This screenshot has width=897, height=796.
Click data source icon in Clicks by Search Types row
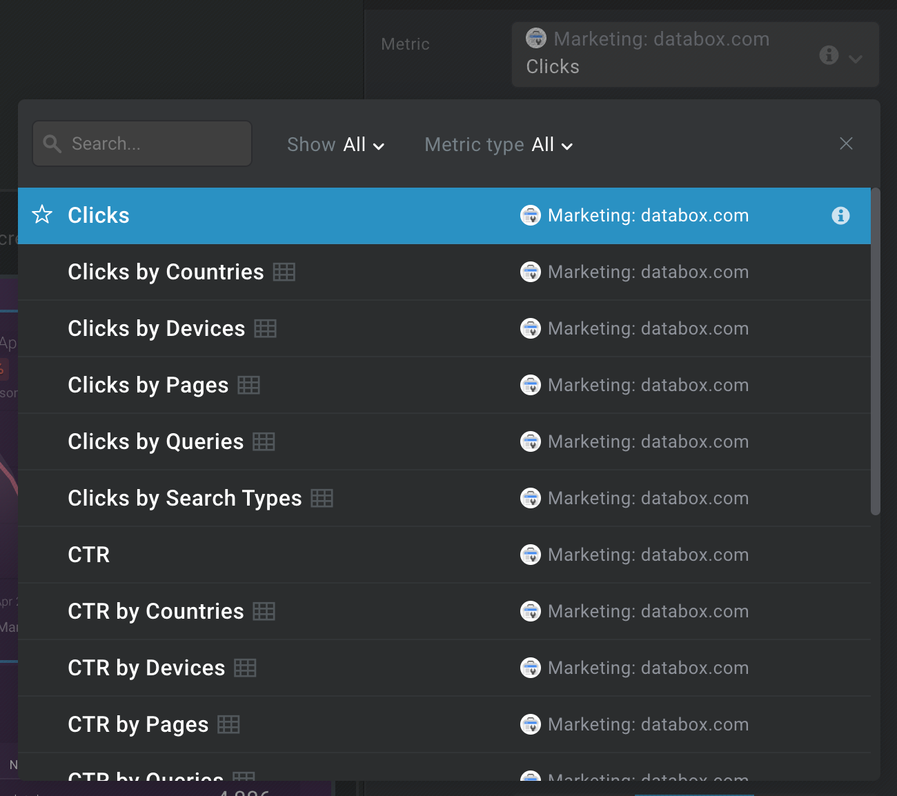(531, 499)
